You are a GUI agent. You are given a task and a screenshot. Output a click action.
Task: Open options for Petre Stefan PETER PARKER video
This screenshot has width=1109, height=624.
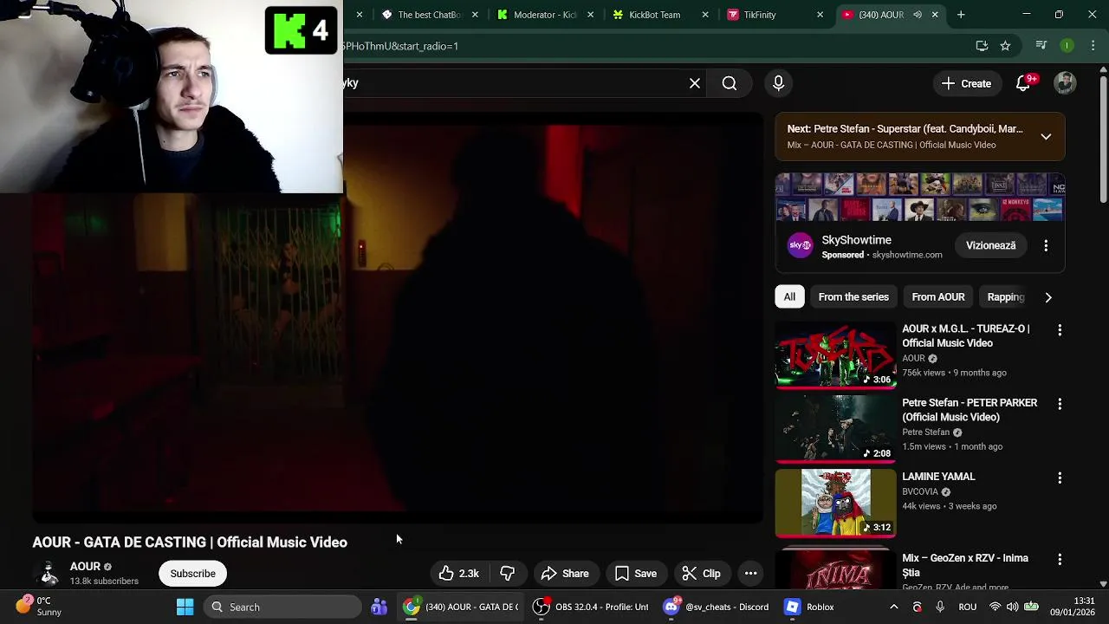[x=1060, y=404]
